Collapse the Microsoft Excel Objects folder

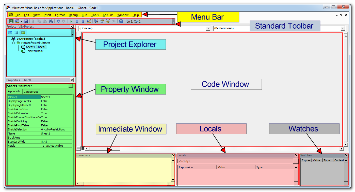tap(14, 43)
